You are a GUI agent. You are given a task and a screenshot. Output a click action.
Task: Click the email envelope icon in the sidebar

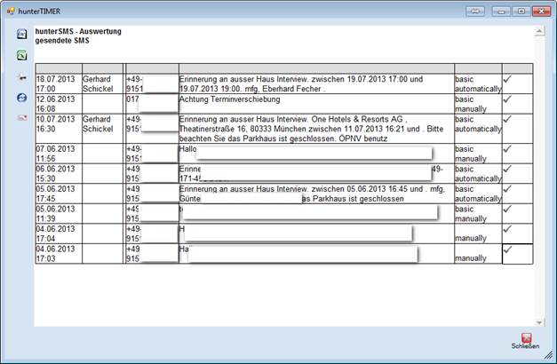click(x=21, y=117)
